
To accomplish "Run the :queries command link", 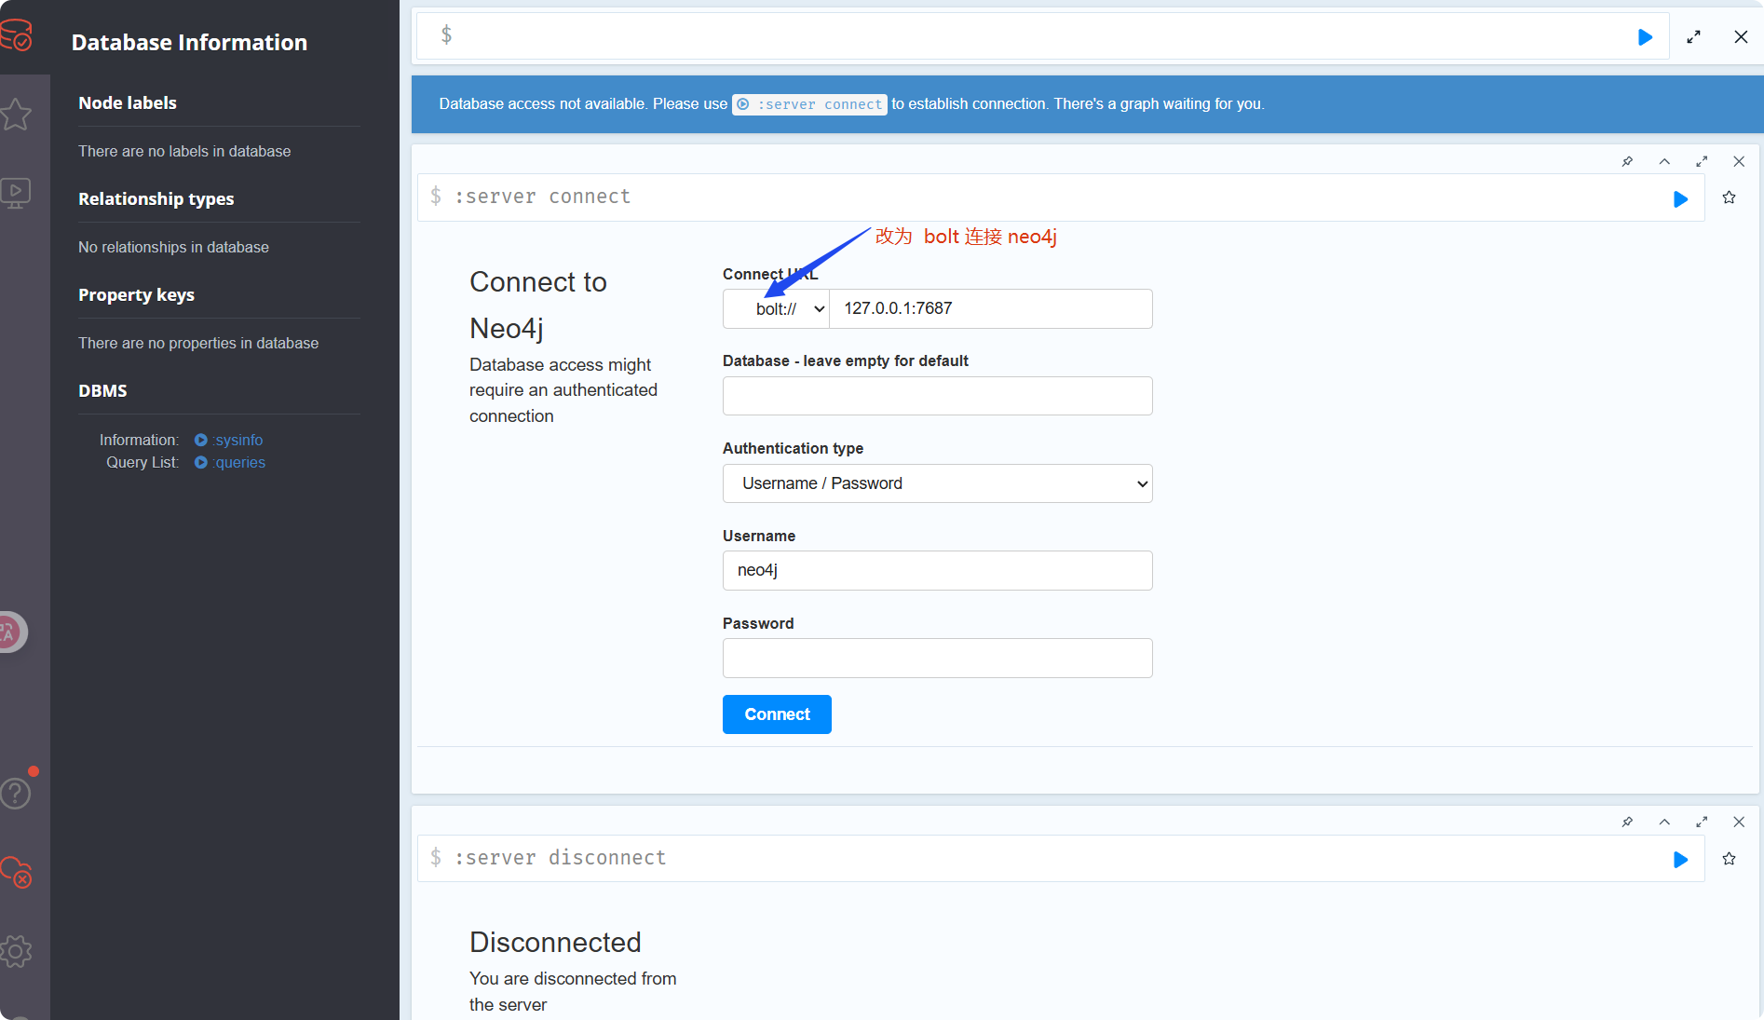I will (230, 462).
